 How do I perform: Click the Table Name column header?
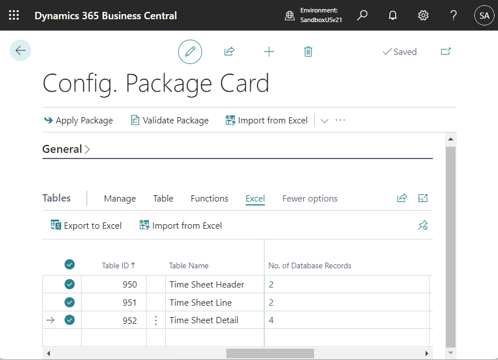(188, 265)
